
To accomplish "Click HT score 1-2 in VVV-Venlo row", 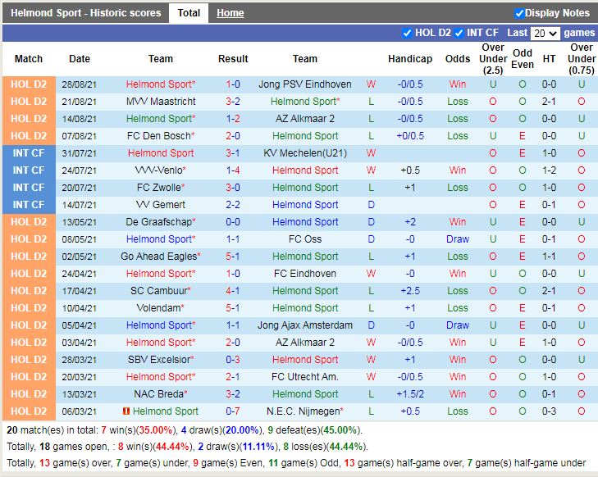I will point(549,170).
